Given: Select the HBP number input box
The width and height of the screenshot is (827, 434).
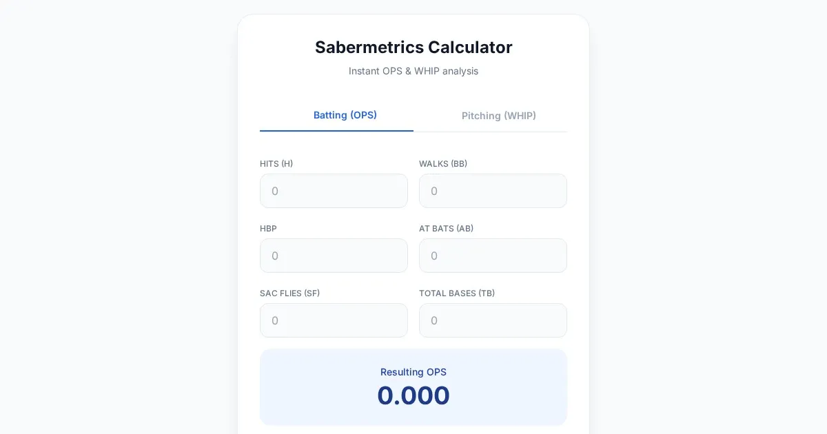Looking at the screenshot, I should [x=334, y=256].
